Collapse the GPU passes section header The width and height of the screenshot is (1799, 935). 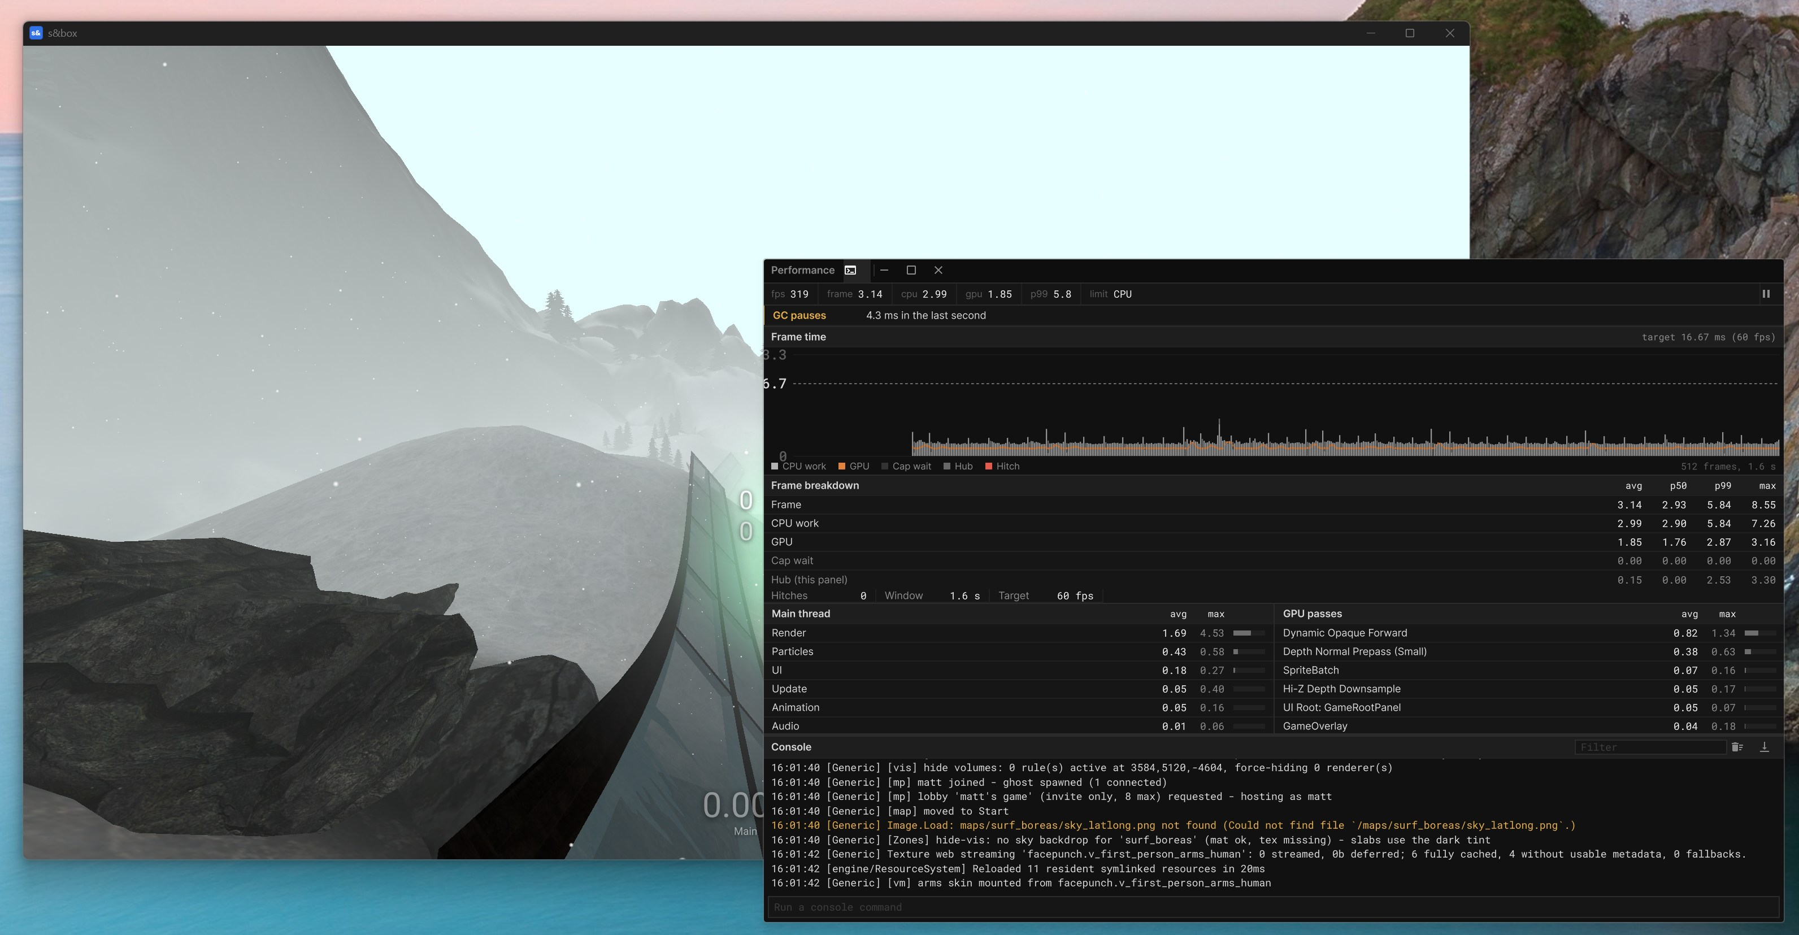tap(1312, 614)
